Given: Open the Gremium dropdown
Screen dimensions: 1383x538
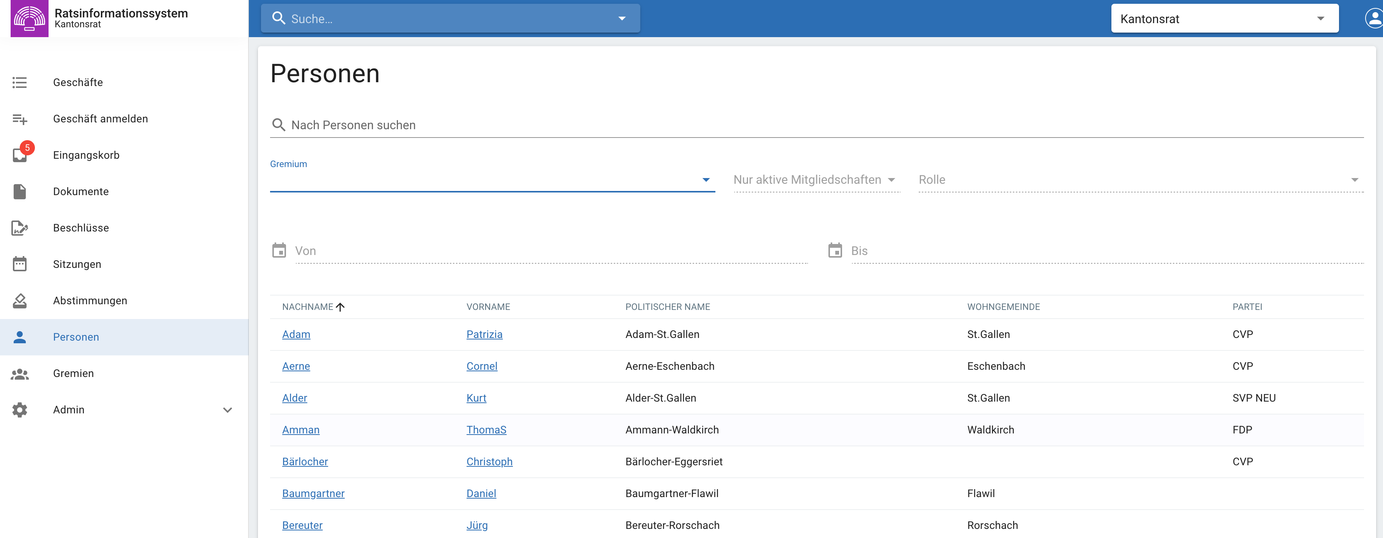Looking at the screenshot, I should point(706,180).
